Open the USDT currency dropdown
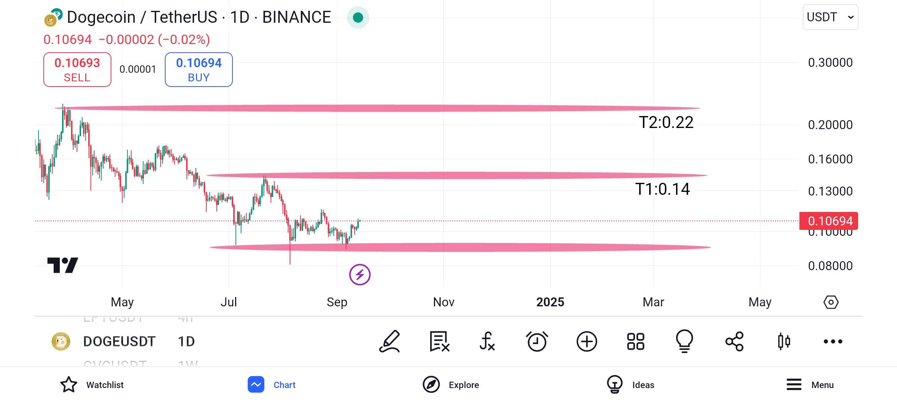Viewport: 897px width, 403px height. [x=830, y=17]
